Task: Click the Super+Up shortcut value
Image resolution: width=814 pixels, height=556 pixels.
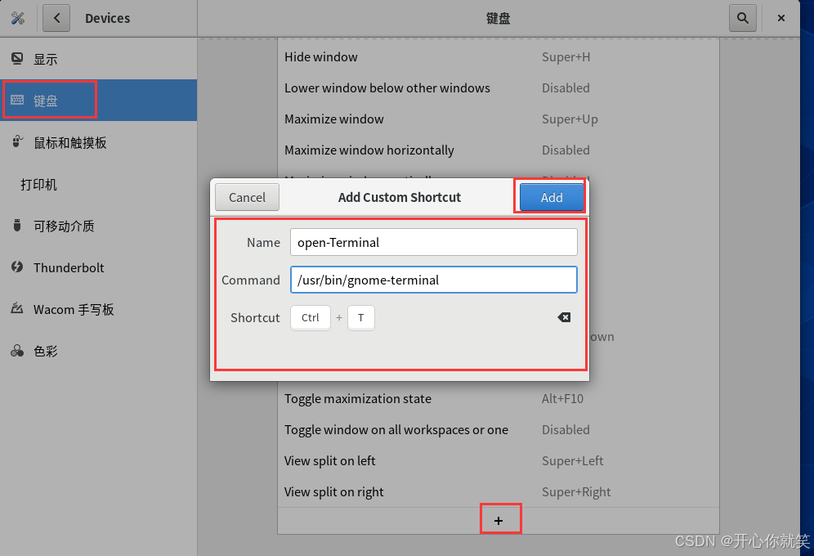Action: pyautogui.click(x=570, y=119)
